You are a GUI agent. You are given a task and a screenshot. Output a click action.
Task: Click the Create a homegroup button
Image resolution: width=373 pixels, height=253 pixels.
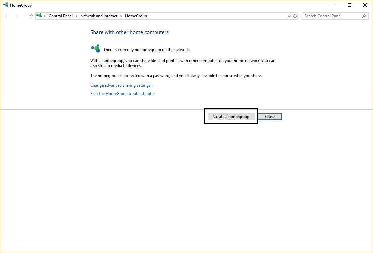pos(231,116)
